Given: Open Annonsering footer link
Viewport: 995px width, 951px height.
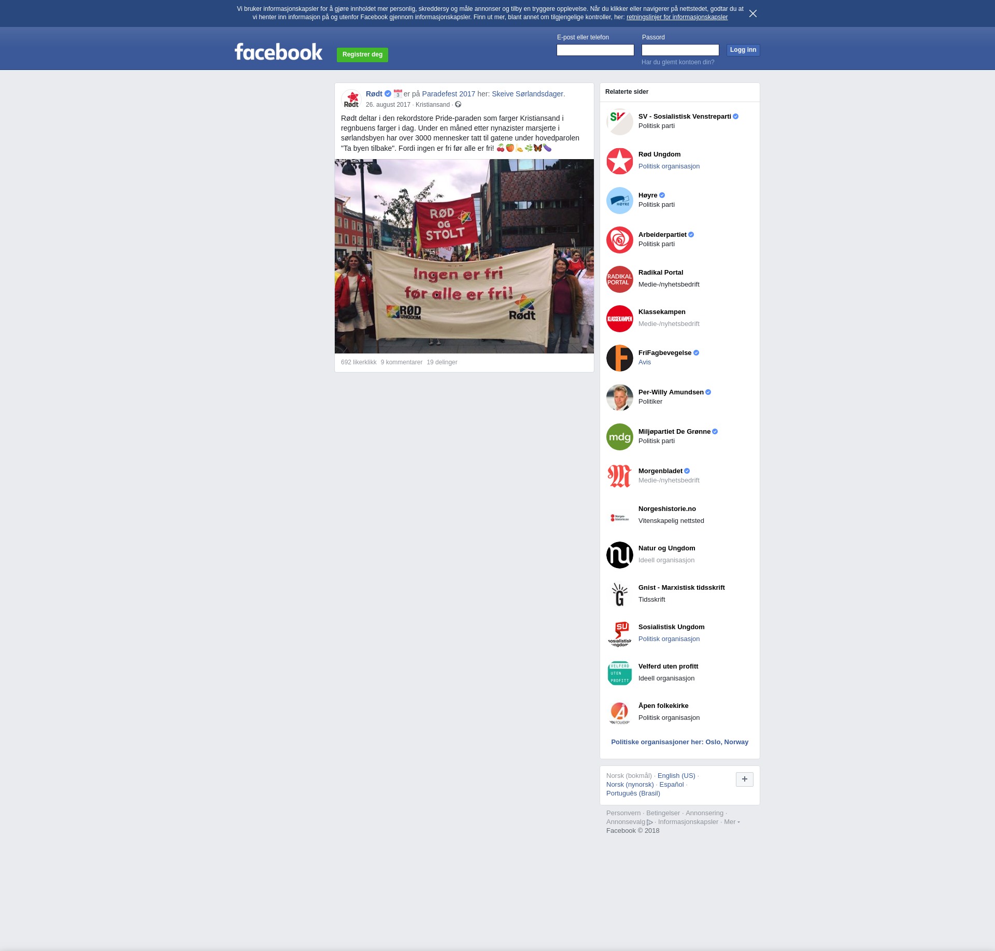Looking at the screenshot, I should (704, 813).
